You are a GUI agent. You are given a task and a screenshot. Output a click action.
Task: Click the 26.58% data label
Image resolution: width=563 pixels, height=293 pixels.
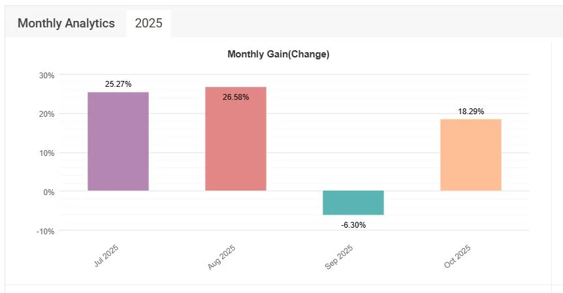click(236, 97)
